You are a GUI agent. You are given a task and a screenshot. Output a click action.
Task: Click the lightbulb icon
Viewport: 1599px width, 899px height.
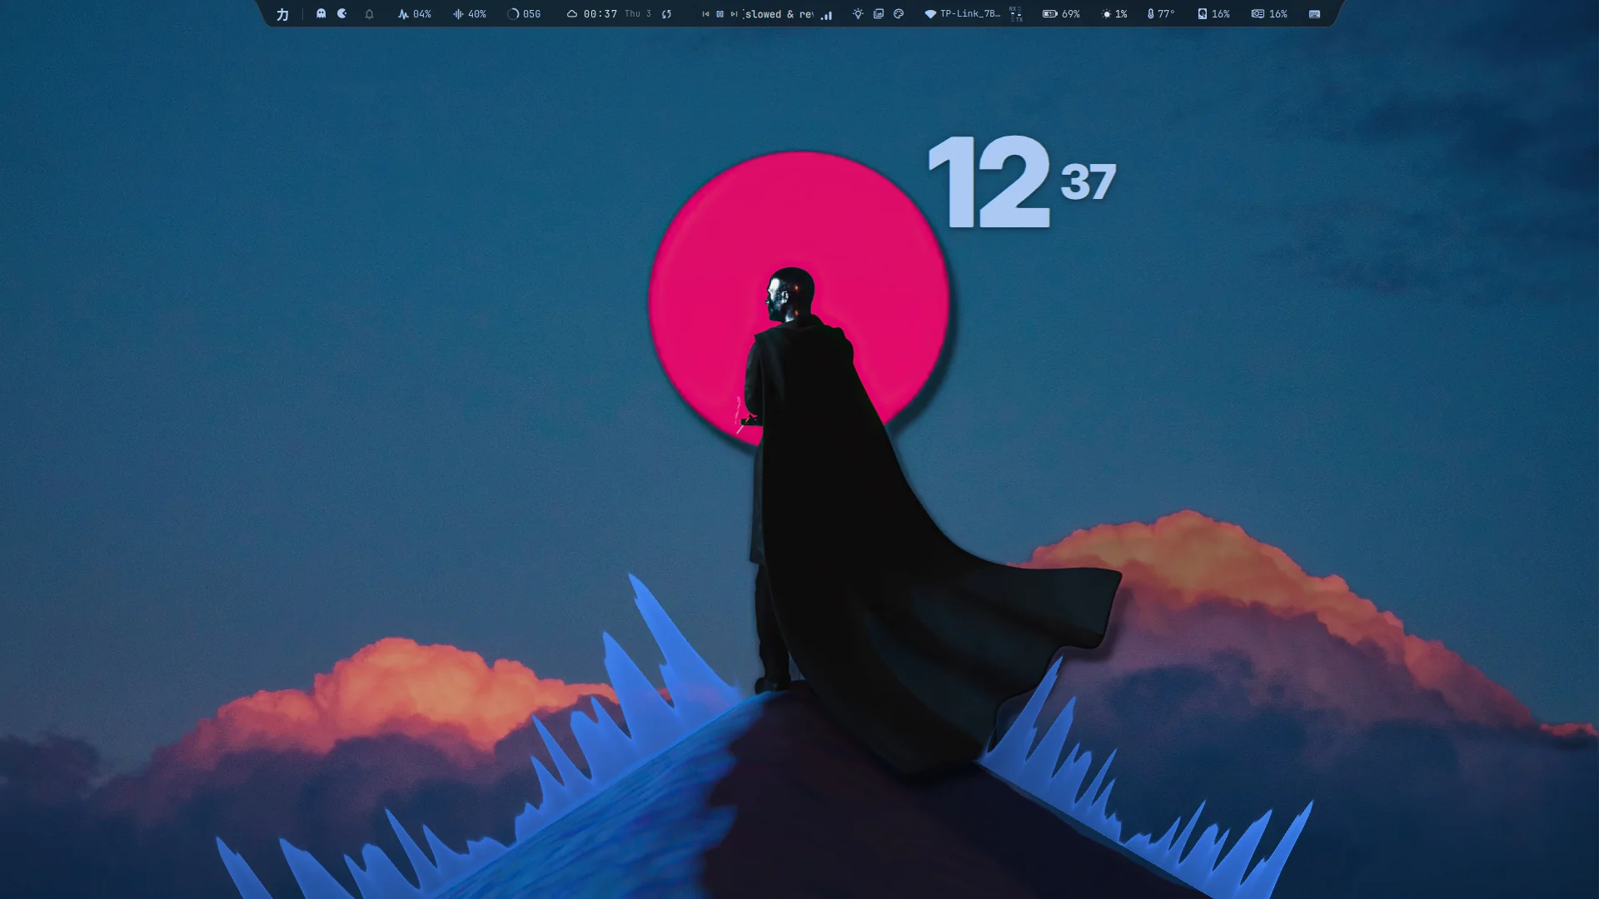click(858, 14)
